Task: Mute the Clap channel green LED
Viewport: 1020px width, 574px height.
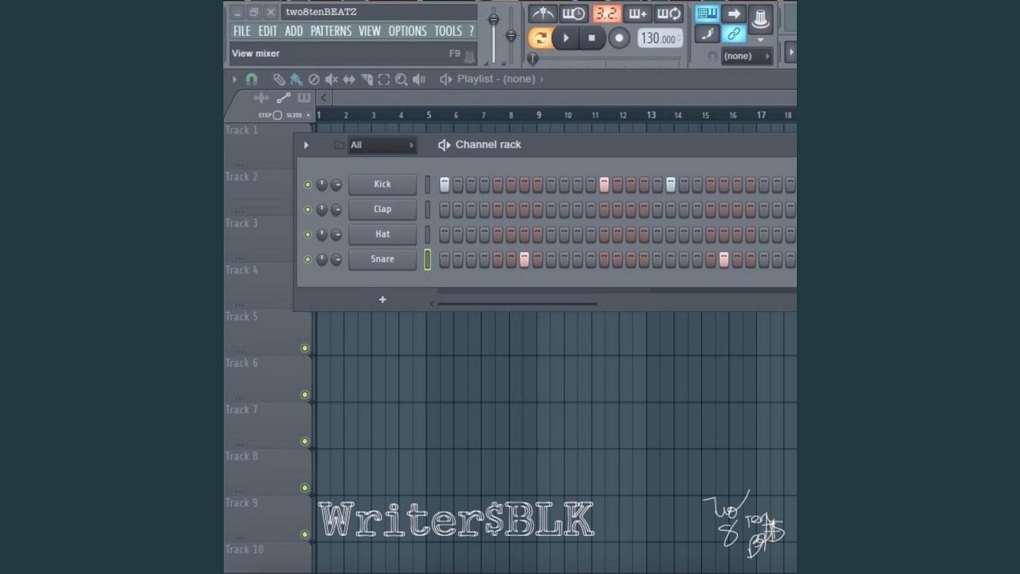Action: click(308, 210)
